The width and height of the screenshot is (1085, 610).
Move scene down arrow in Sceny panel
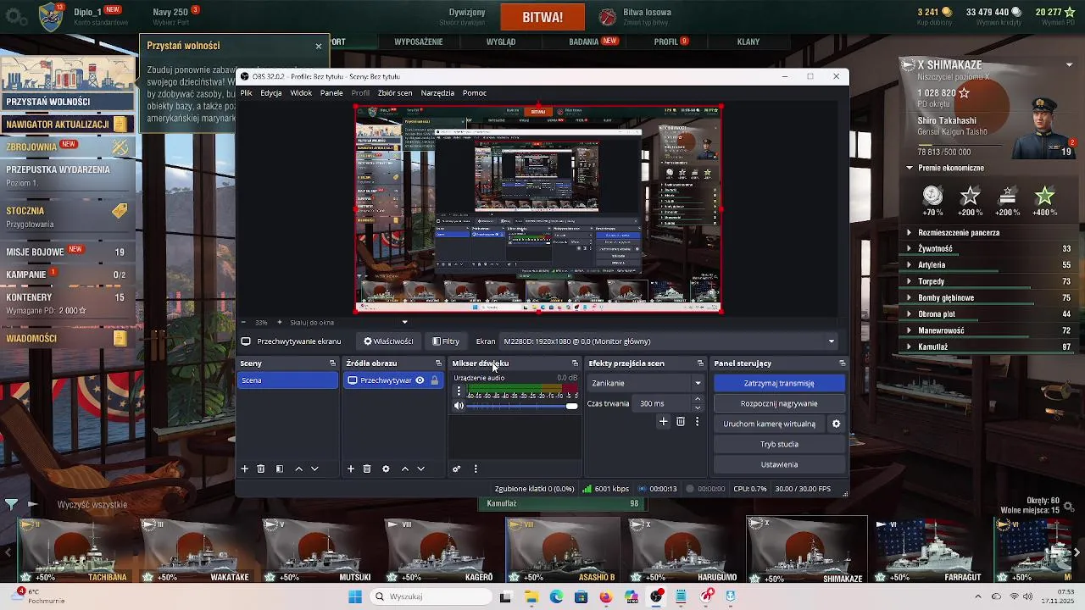tap(314, 469)
